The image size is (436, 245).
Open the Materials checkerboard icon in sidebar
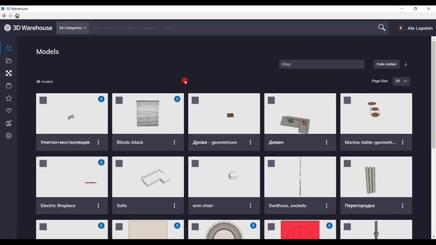(x=9, y=73)
